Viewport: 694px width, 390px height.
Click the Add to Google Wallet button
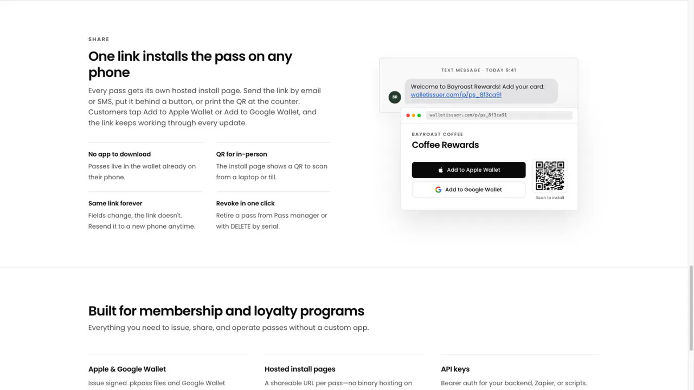468,190
